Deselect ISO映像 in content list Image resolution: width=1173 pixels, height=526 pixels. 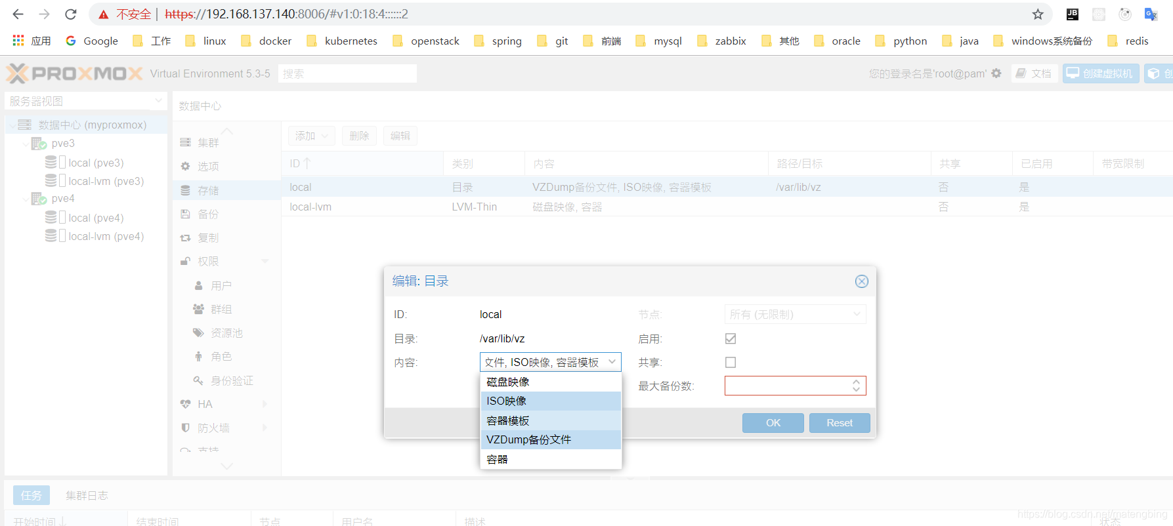point(551,401)
